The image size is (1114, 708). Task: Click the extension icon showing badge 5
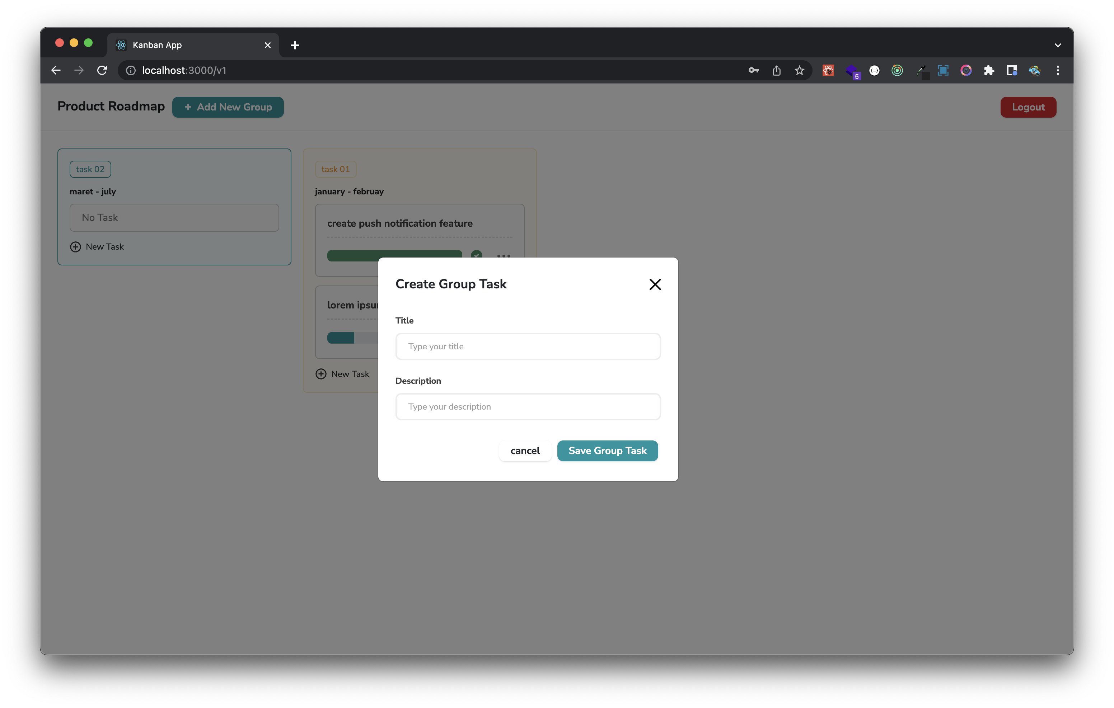tap(853, 70)
